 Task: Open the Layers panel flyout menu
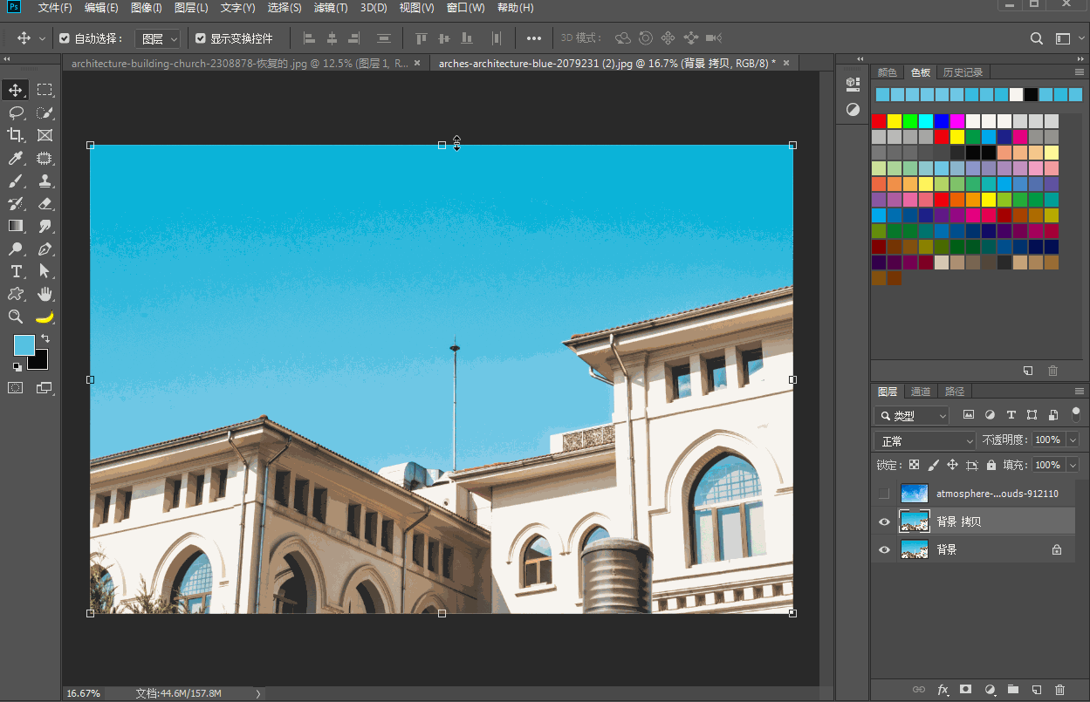[1079, 391]
